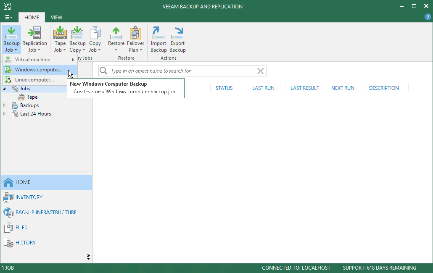Click the Backup Copy ribbon icon
This screenshot has height=273, width=433.
(x=77, y=33)
